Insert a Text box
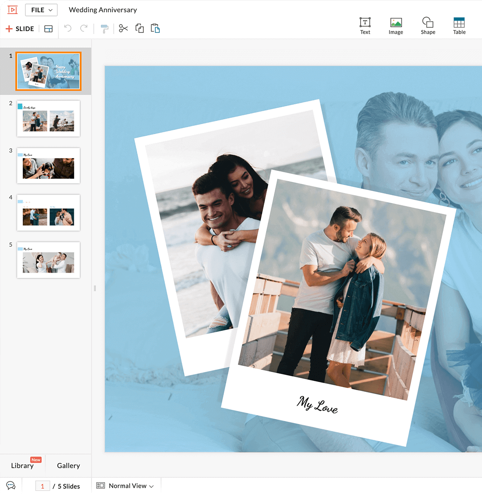This screenshot has width=482, height=494. [x=365, y=26]
